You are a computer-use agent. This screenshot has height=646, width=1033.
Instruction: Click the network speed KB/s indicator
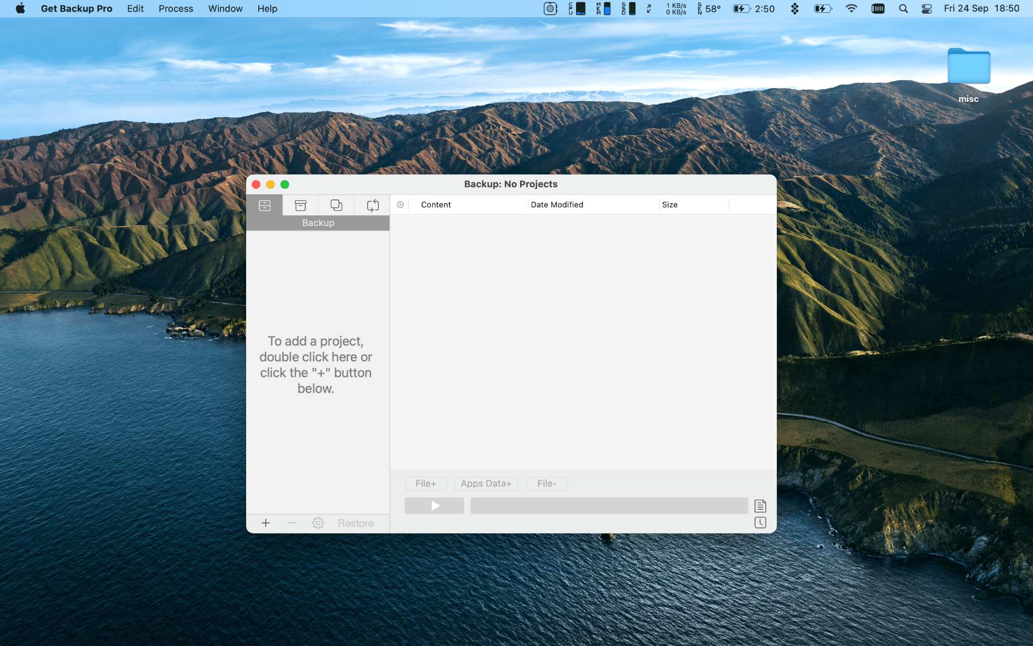click(x=676, y=9)
